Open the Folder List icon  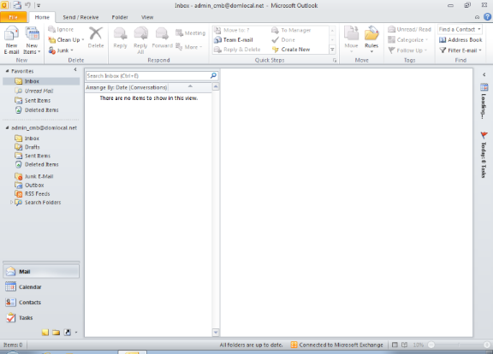56,333
